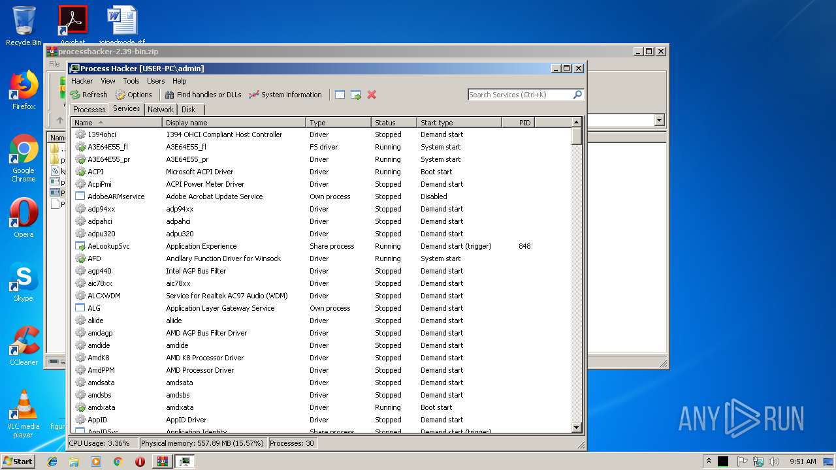Open the Hacker menu
The height and width of the screenshot is (470, 836).
(82, 81)
